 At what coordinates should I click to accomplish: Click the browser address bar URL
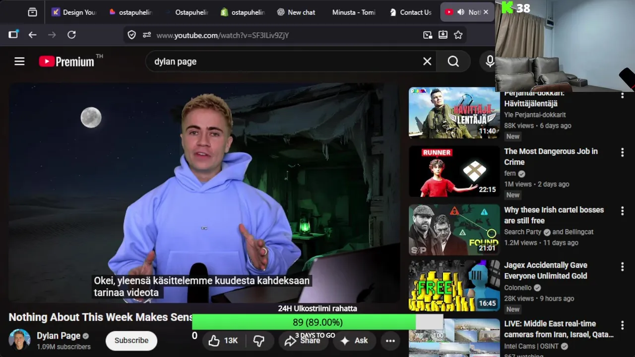coord(222,35)
